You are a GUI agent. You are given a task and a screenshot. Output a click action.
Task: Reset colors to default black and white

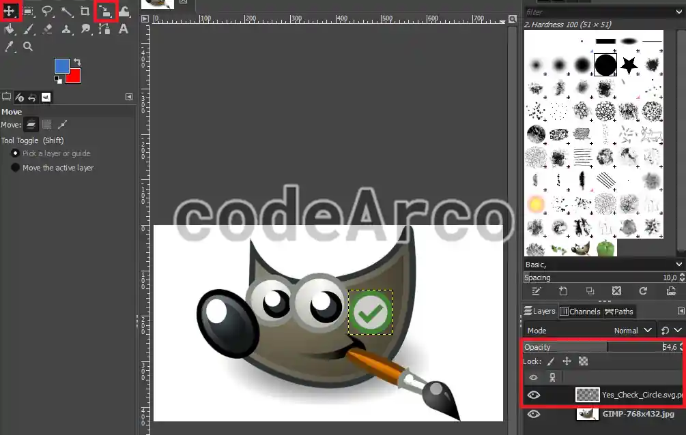[x=58, y=80]
